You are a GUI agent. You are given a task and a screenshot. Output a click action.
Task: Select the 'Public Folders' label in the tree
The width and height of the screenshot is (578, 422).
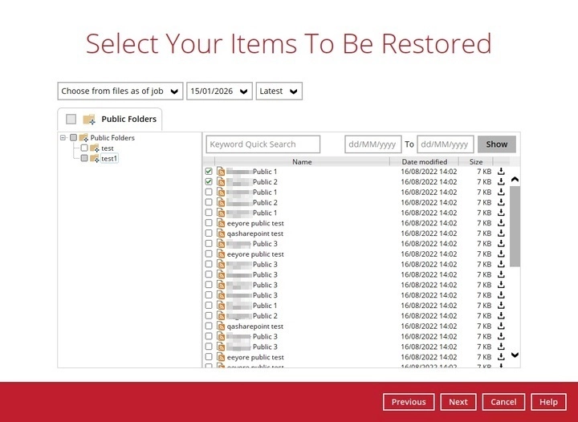pos(112,138)
